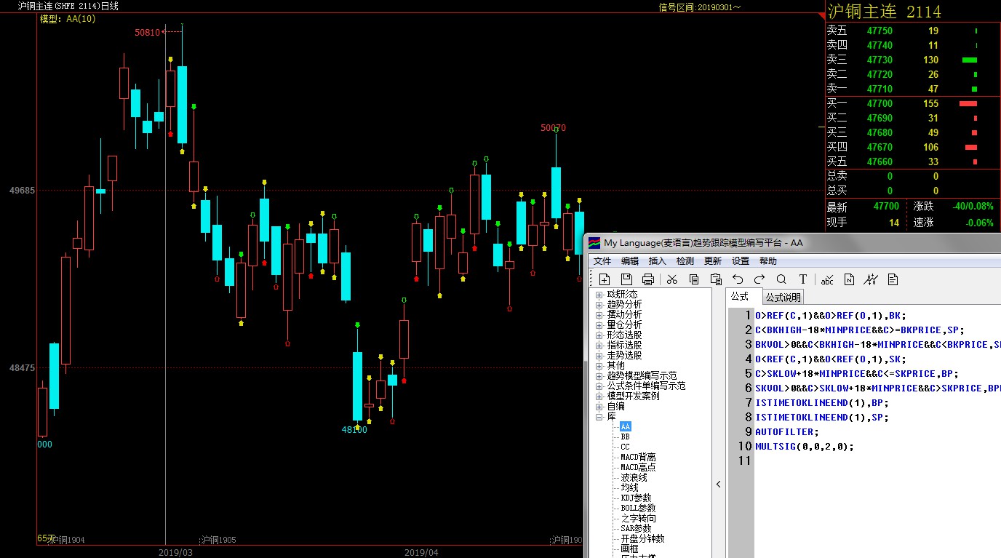This screenshot has height=558, width=1001.
Task: Switch to the 公式说明 tab
Action: coord(783,298)
